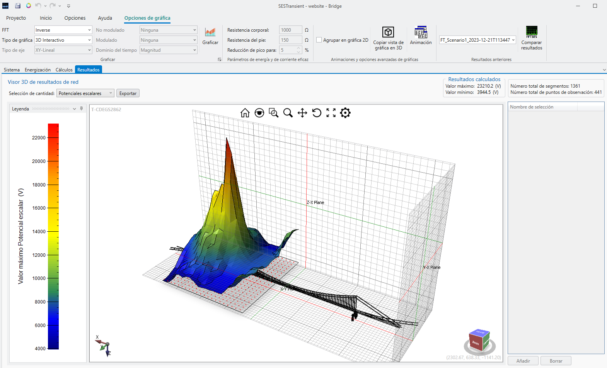The height and width of the screenshot is (368, 607).
Task: Click the save icon in title bar
Action: pyautogui.click(x=18, y=6)
